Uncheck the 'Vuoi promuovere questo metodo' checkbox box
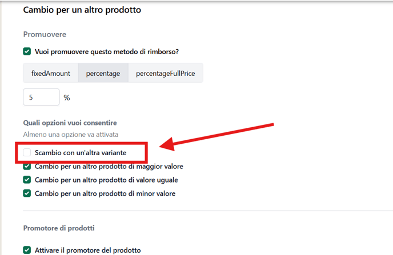This screenshot has height=255, width=393. pyautogui.click(x=27, y=51)
